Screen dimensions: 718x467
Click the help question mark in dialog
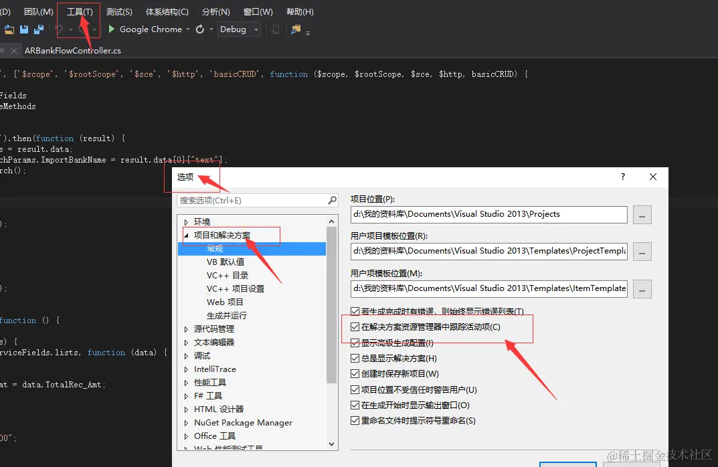pyautogui.click(x=623, y=177)
